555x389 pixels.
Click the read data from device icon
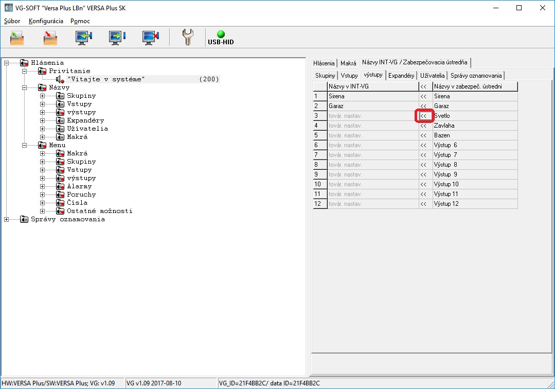[x=83, y=38]
